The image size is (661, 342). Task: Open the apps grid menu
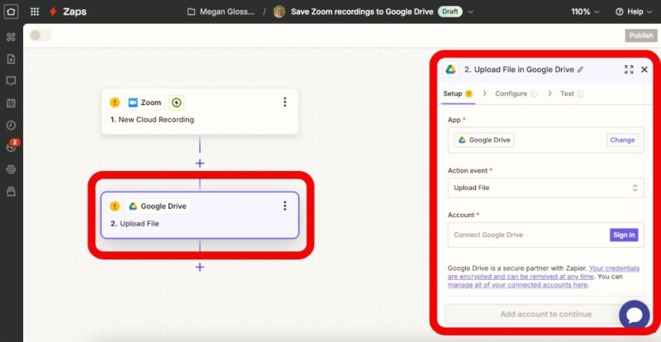tap(35, 12)
